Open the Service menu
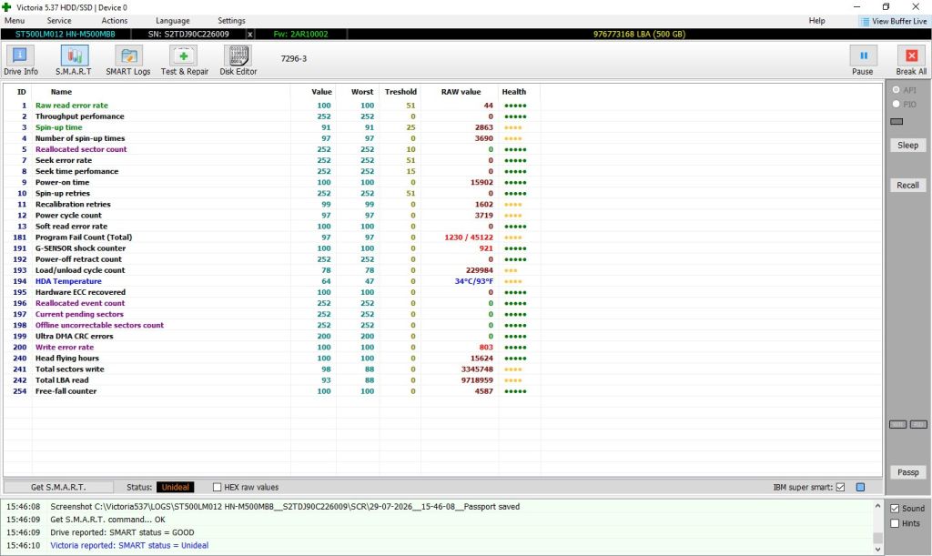932x556 pixels. [59, 21]
